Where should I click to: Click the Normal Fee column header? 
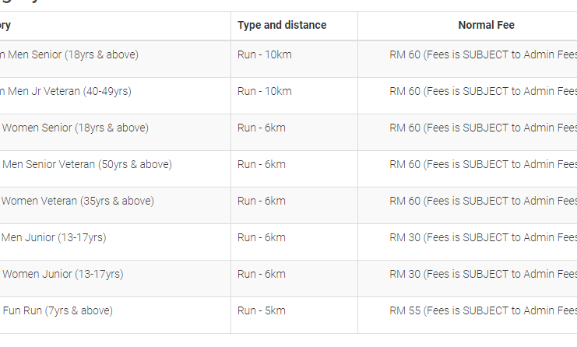click(486, 25)
